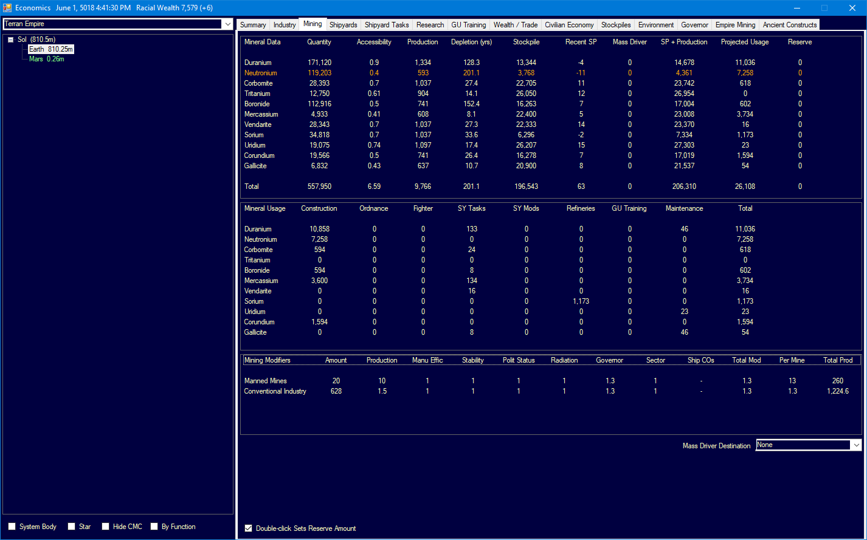Click Corbomite in the Mineral Data table
This screenshot has height=540, width=867.
tap(258, 83)
